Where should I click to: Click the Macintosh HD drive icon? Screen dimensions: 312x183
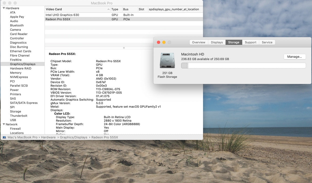click(x=167, y=60)
